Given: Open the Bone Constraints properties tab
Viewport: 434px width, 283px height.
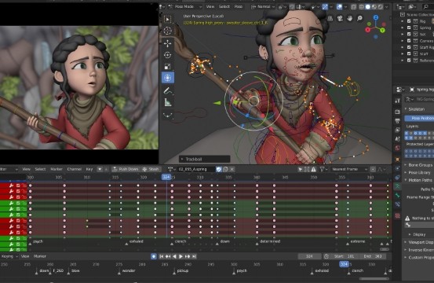Looking at the screenshot, I should pos(397,204).
